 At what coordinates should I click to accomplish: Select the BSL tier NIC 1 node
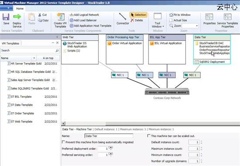tap(167, 75)
